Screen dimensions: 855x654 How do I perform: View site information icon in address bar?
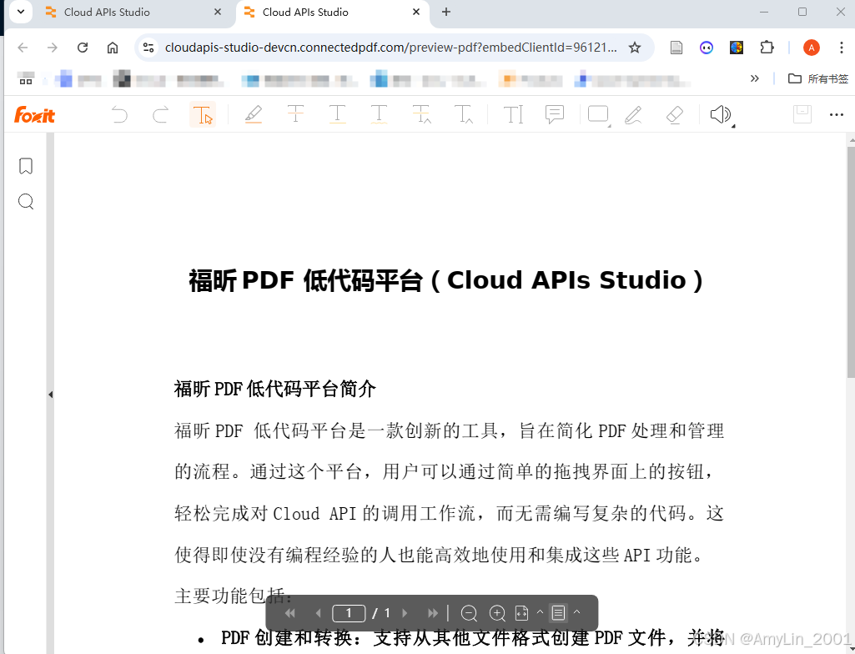(148, 48)
